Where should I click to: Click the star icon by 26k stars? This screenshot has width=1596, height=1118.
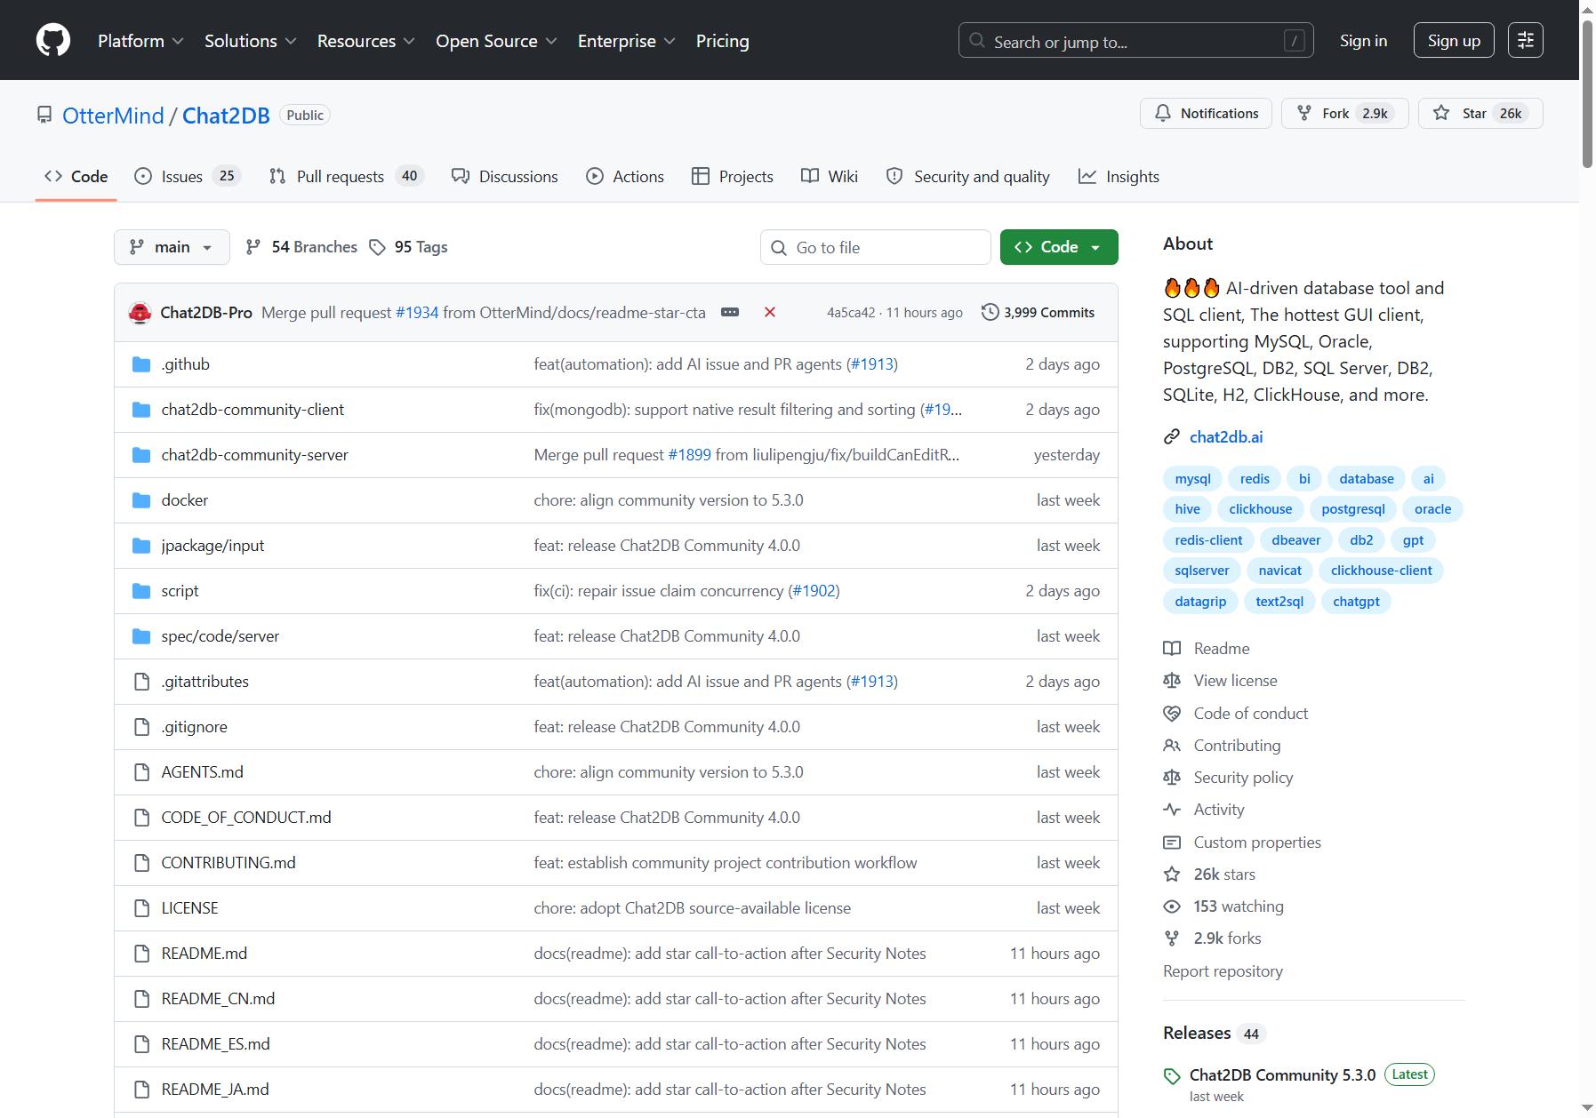1172,874
